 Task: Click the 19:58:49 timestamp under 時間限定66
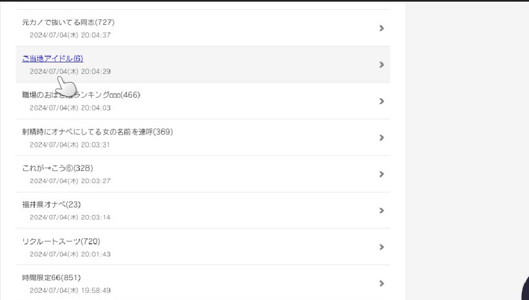pos(71,290)
